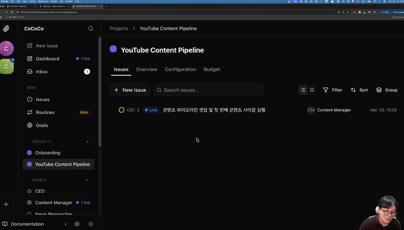Click the Content Manager assignee on COC-2
Viewport: 404px width, 230px height.
(334, 110)
